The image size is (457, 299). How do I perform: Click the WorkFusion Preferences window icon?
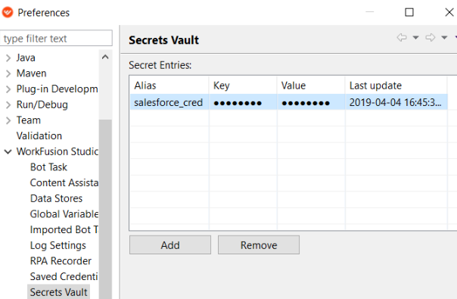8,12
